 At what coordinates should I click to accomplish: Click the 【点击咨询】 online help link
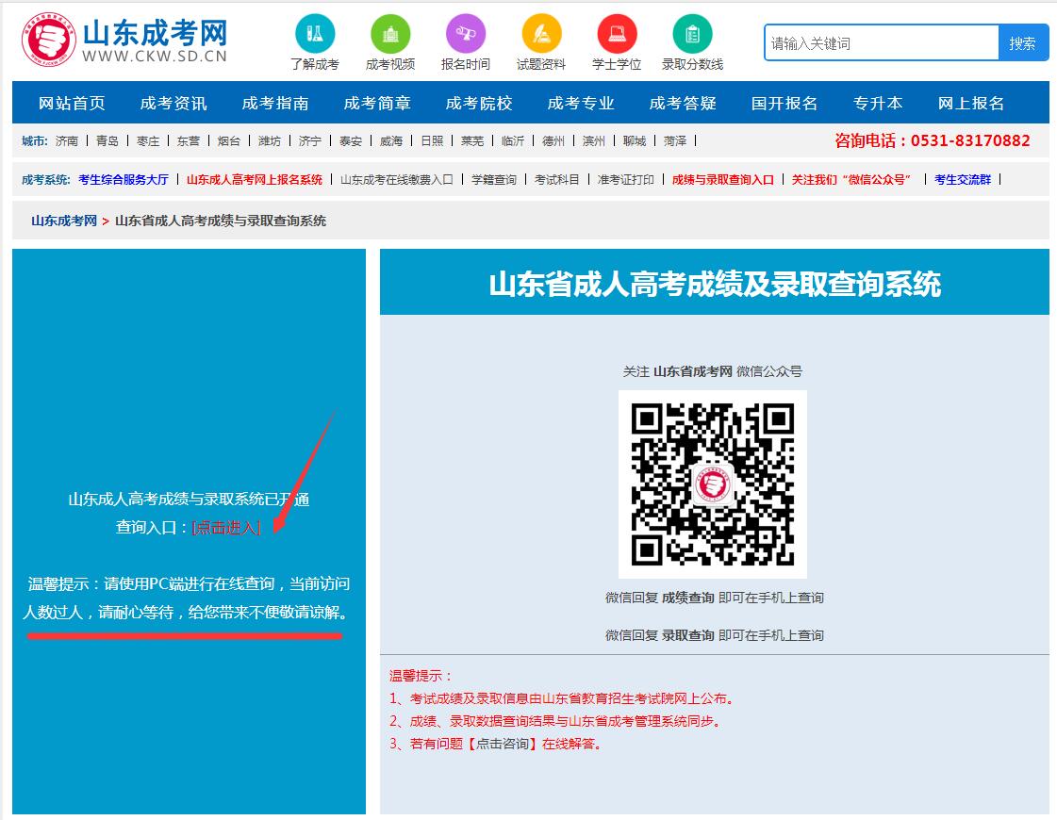point(503,744)
